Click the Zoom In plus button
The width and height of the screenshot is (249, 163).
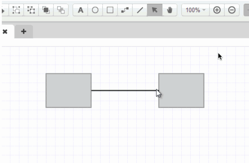[217, 10]
